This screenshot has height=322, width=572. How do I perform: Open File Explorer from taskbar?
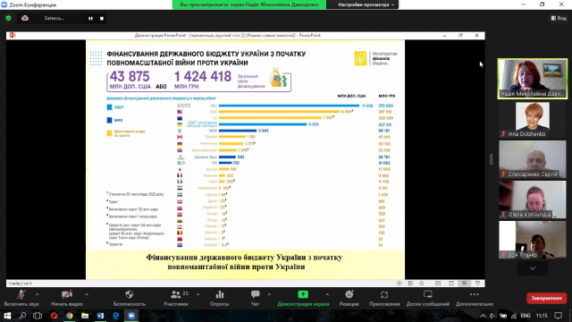click(85, 316)
